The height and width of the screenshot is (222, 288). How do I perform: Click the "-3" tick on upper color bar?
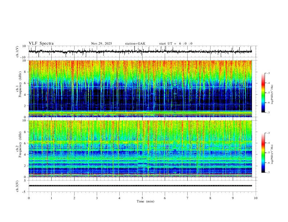click(x=268, y=73)
